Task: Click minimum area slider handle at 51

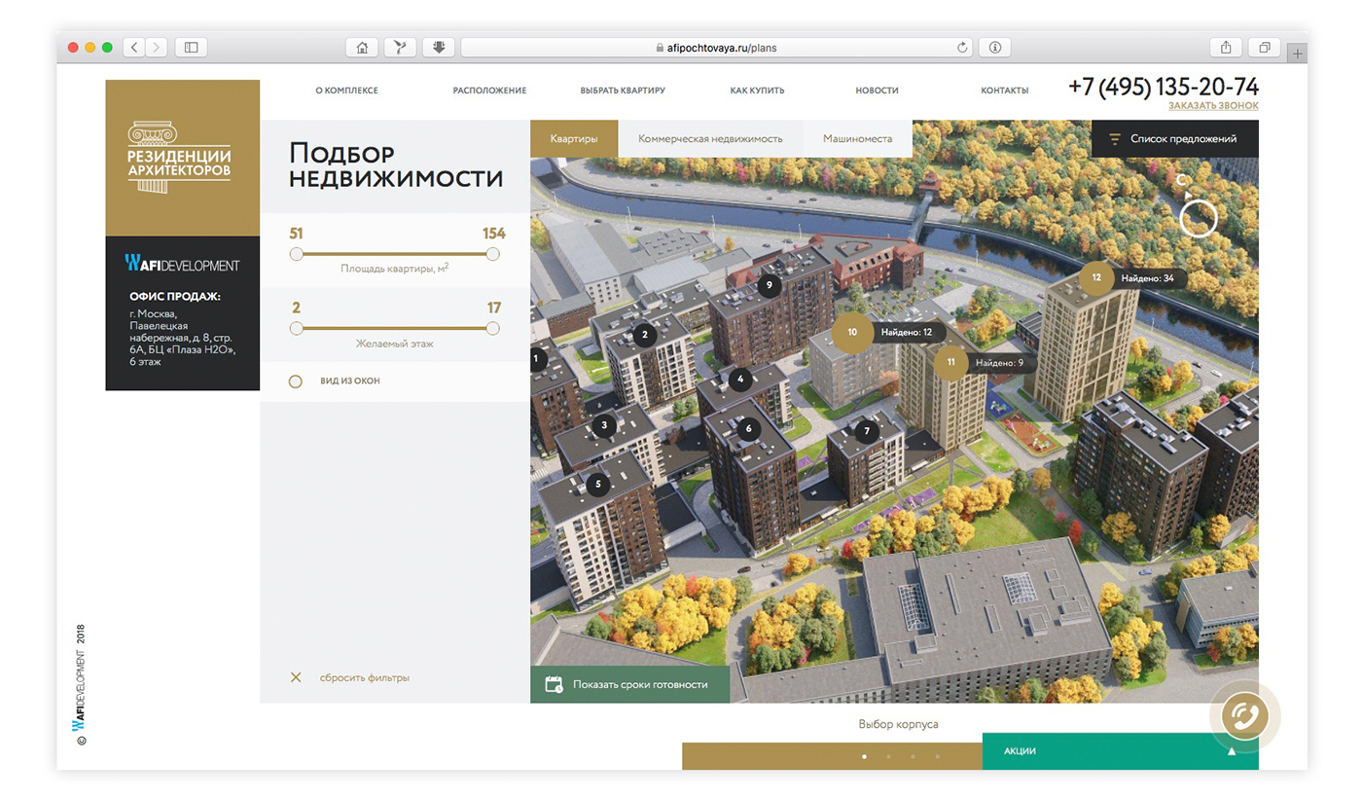Action: 297,254
